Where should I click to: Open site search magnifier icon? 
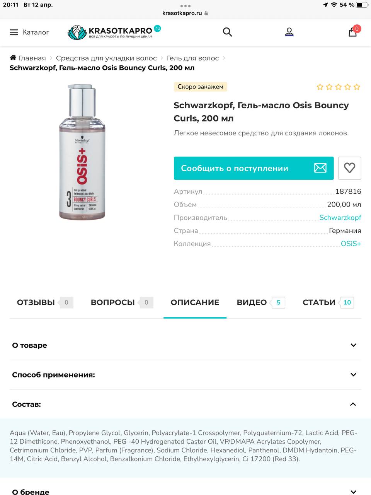point(228,32)
